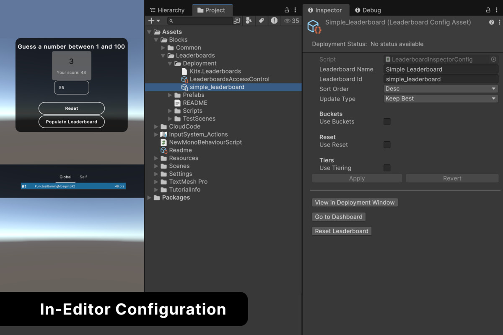This screenshot has height=335, width=503.
Task: Toggle the Project panel lock icon
Action: click(287, 10)
